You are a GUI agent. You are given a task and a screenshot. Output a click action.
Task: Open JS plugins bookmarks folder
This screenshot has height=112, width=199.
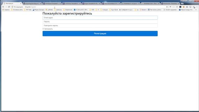click(104, 10)
